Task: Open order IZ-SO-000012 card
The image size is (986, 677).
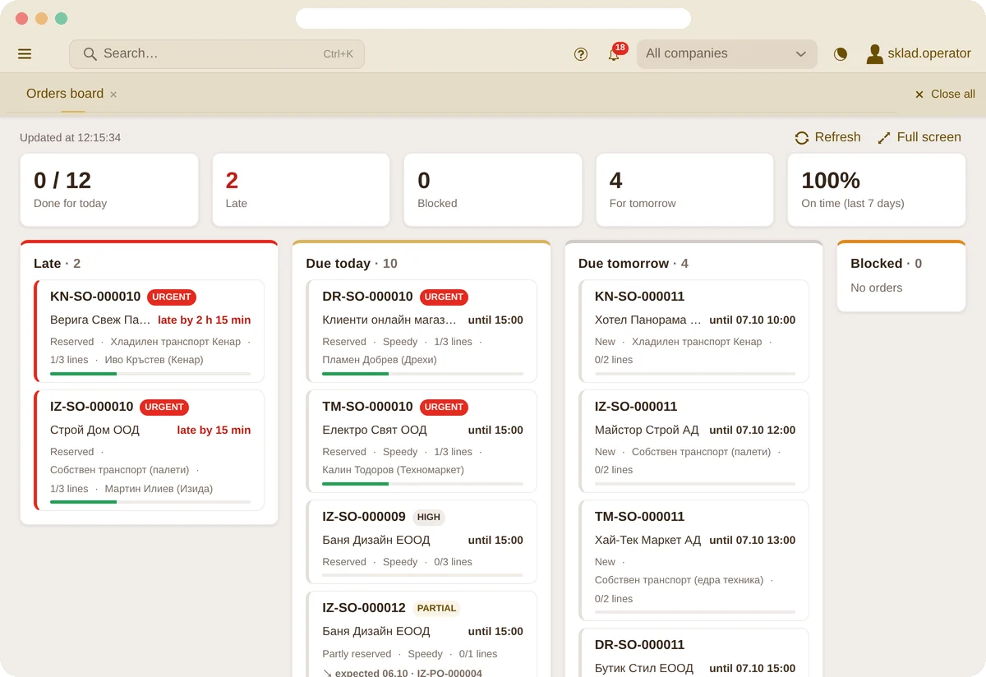Action: (x=422, y=634)
